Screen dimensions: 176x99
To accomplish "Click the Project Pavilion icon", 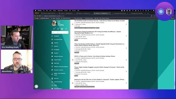I will point(52,60).
